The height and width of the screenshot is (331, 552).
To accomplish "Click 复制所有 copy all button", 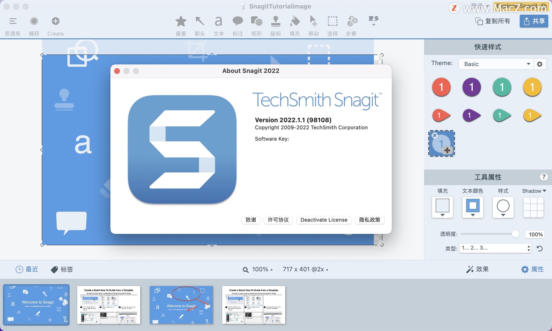I will (493, 21).
